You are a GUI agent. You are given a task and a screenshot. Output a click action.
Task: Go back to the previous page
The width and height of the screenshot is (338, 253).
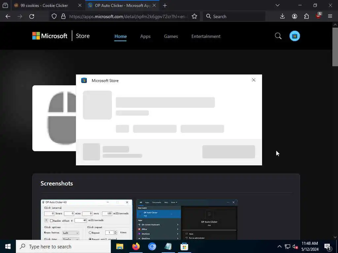click(8, 16)
